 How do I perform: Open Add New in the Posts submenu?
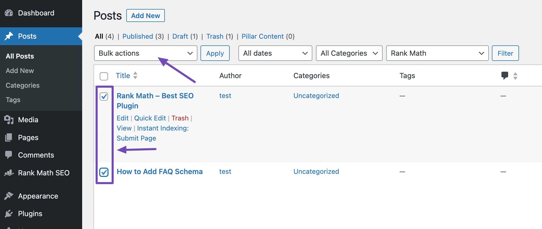pyautogui.click(x=20, y=71)
